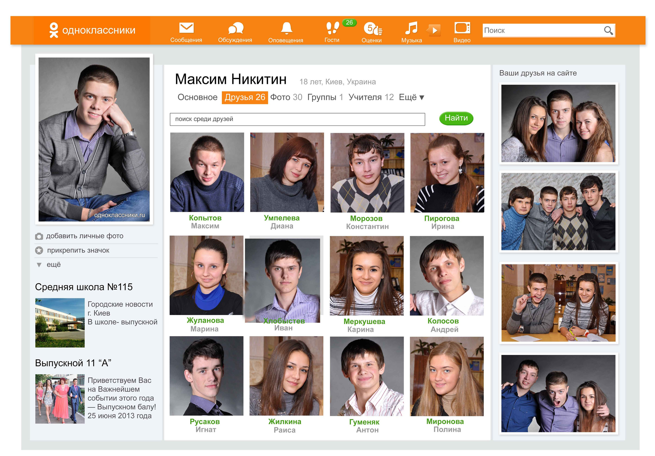Expand the Ещё tab dropdown
Viewport: 655px width, 456px height.
click(411, 97)
